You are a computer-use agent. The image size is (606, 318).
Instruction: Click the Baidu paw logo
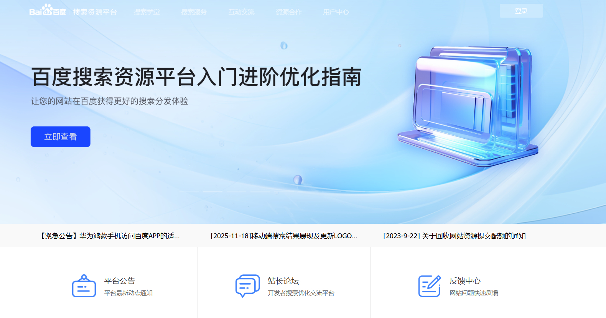[48, 10]
